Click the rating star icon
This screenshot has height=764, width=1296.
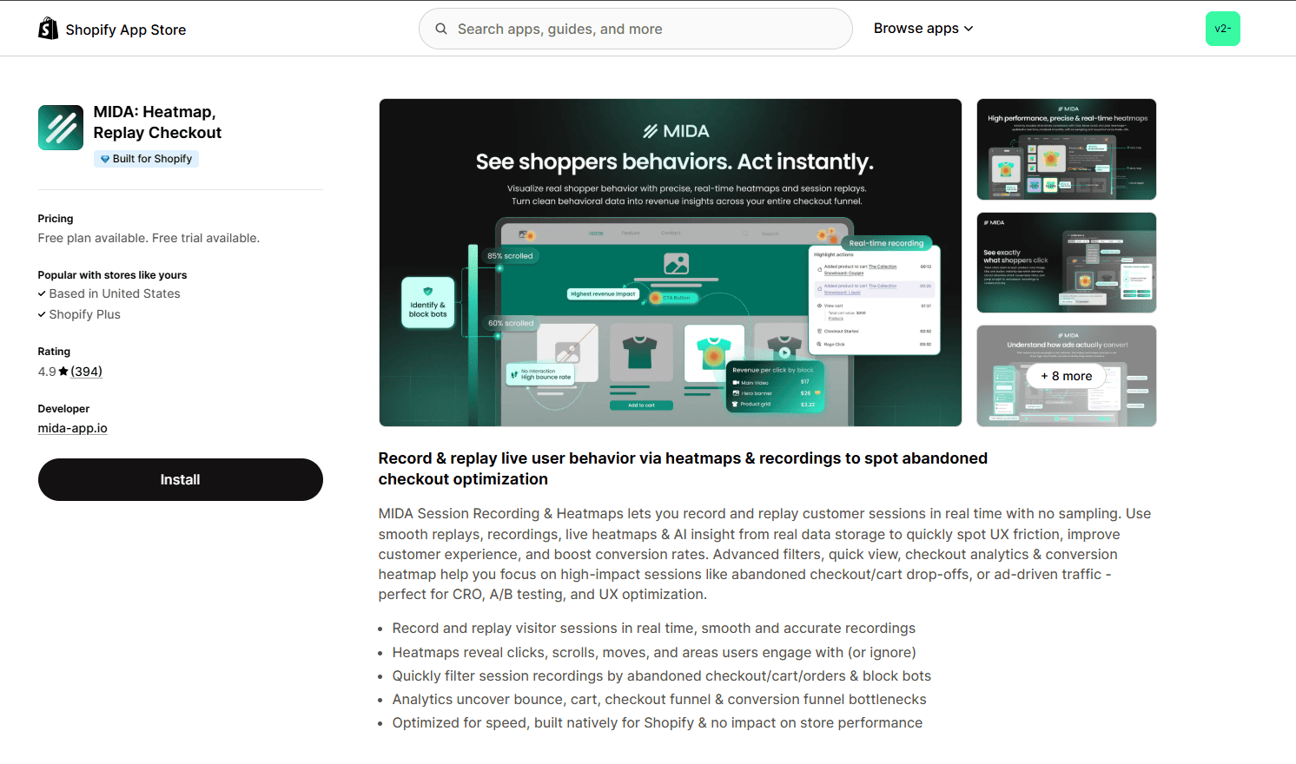tap(63, 372)
